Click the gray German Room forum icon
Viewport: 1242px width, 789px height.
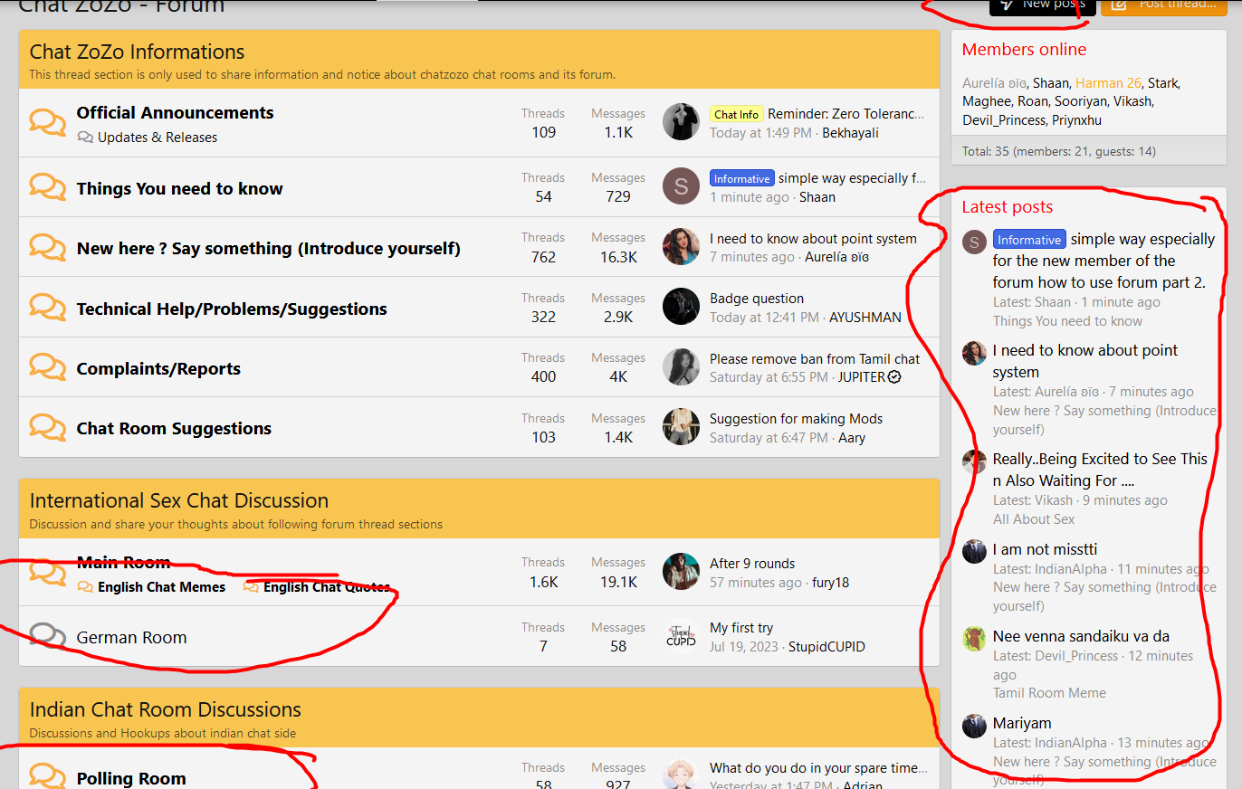[x=47, y=636]
